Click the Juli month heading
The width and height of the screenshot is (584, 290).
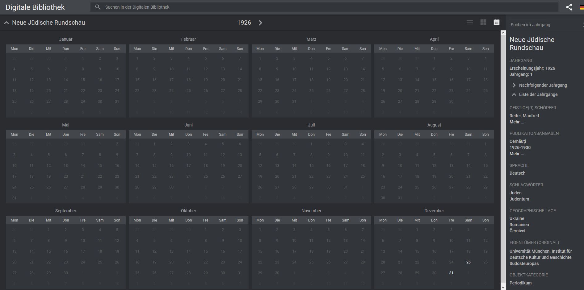311,125
